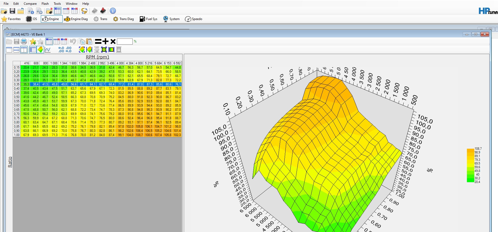Show current values in VE table toolbar

(49, 41)
